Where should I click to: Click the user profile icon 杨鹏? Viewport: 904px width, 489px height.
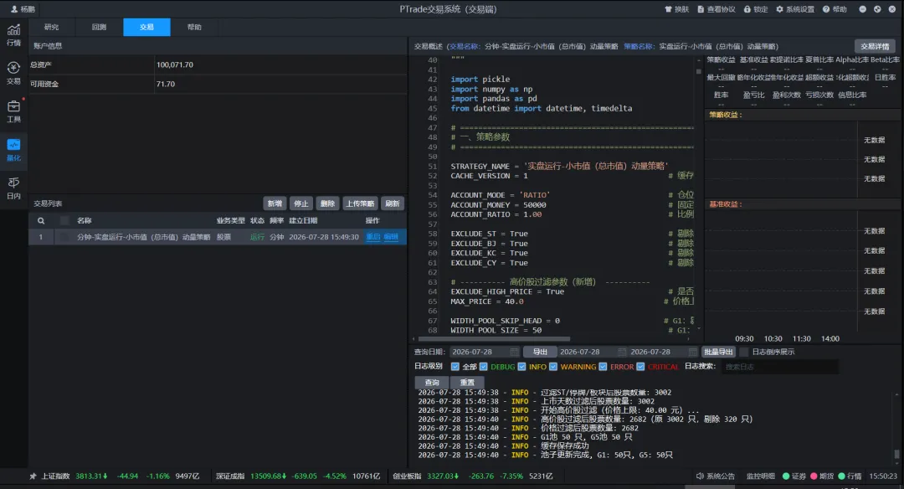tap(14, 9)
